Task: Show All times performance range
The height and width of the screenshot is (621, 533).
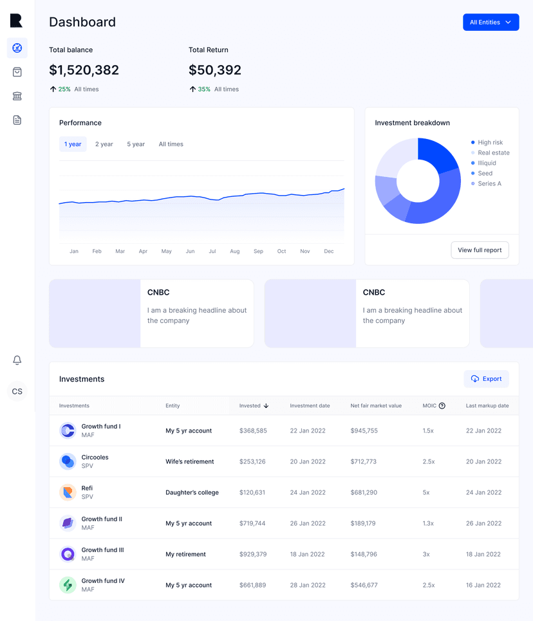Action: click(171, 144)
